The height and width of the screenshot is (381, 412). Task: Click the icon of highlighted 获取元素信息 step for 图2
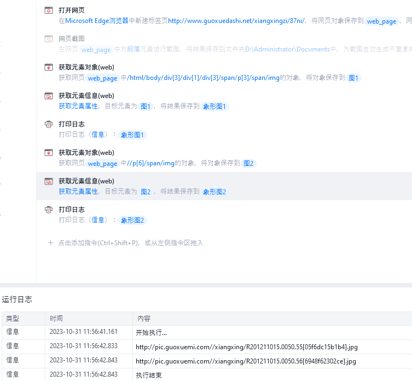click(x=49, y=181)
